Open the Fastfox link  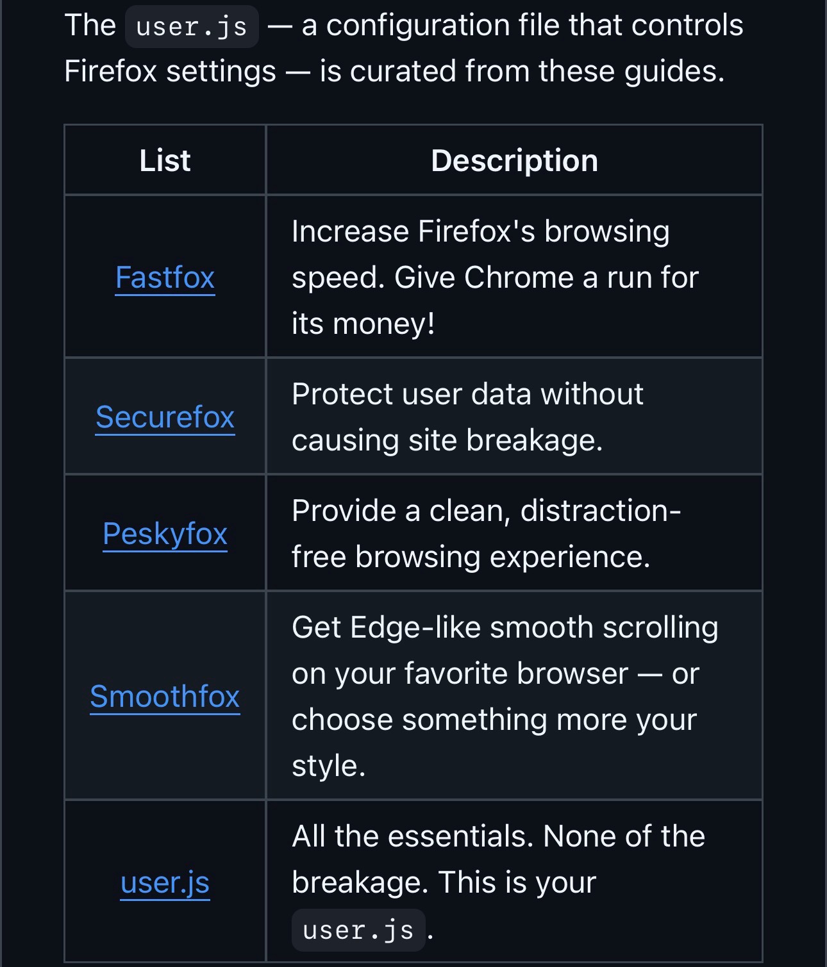(x=165, y=277)
